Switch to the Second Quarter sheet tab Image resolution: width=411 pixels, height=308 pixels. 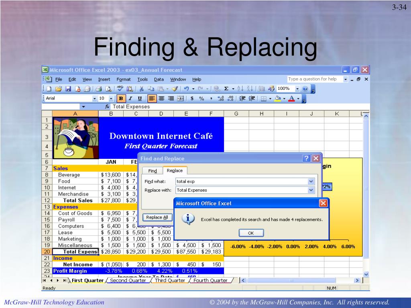pos(128,280)
